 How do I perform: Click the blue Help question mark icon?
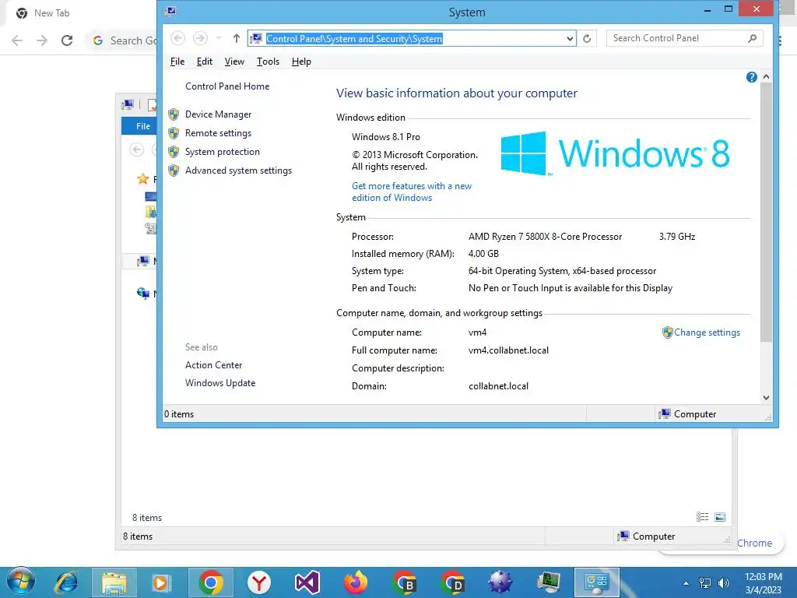point(752,77)
